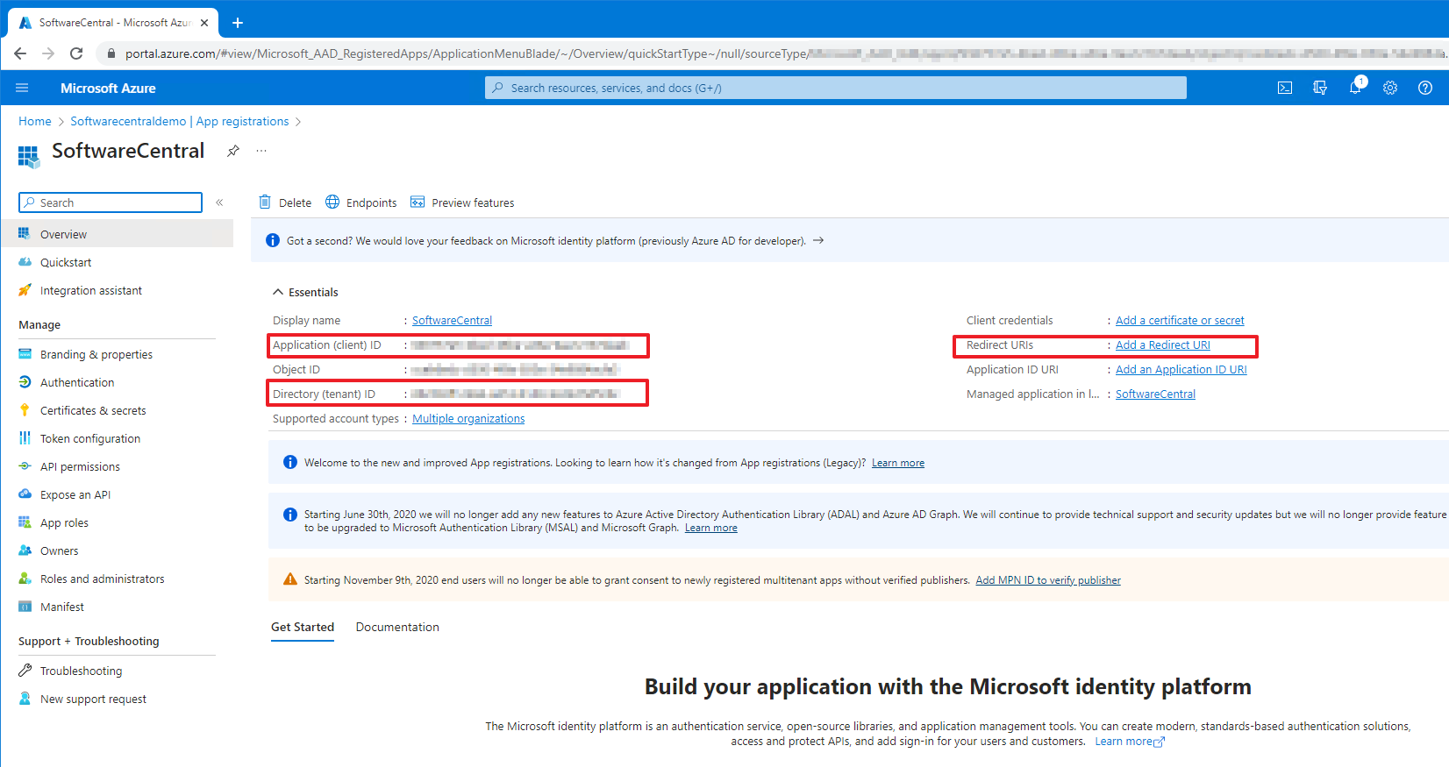Screen dimensions: 1449x767
Task: Click the Troubleshooting wrench icon
Action: pyautogui.click(x=25, y=671)
